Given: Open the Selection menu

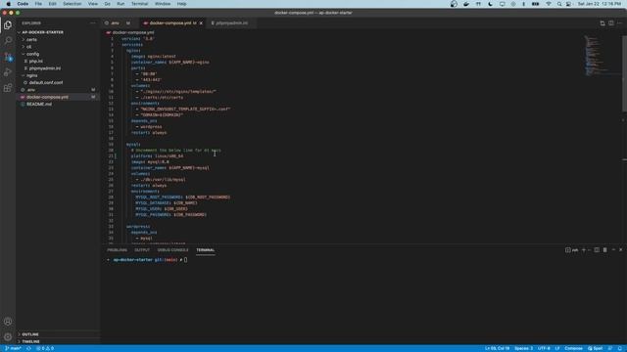Looking at the screenshot, I should coord(72,4).
